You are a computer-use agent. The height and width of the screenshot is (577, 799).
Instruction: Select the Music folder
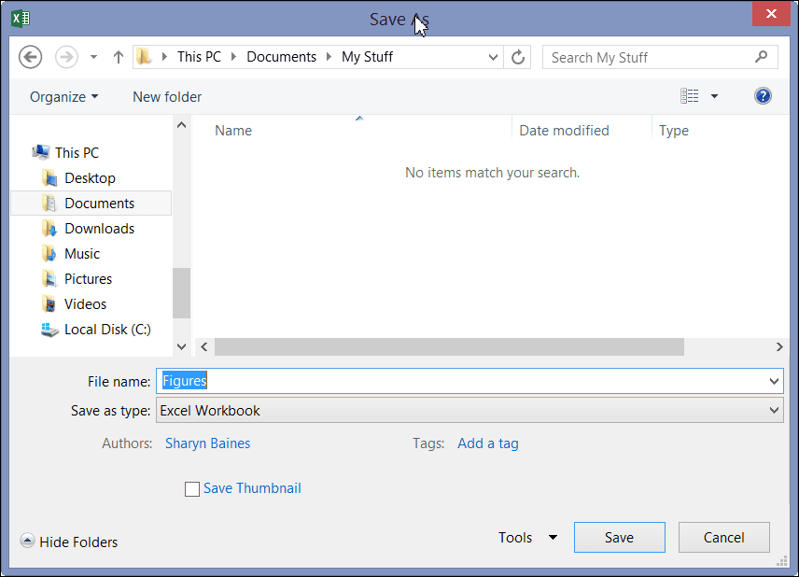click(x=80, y=253)
